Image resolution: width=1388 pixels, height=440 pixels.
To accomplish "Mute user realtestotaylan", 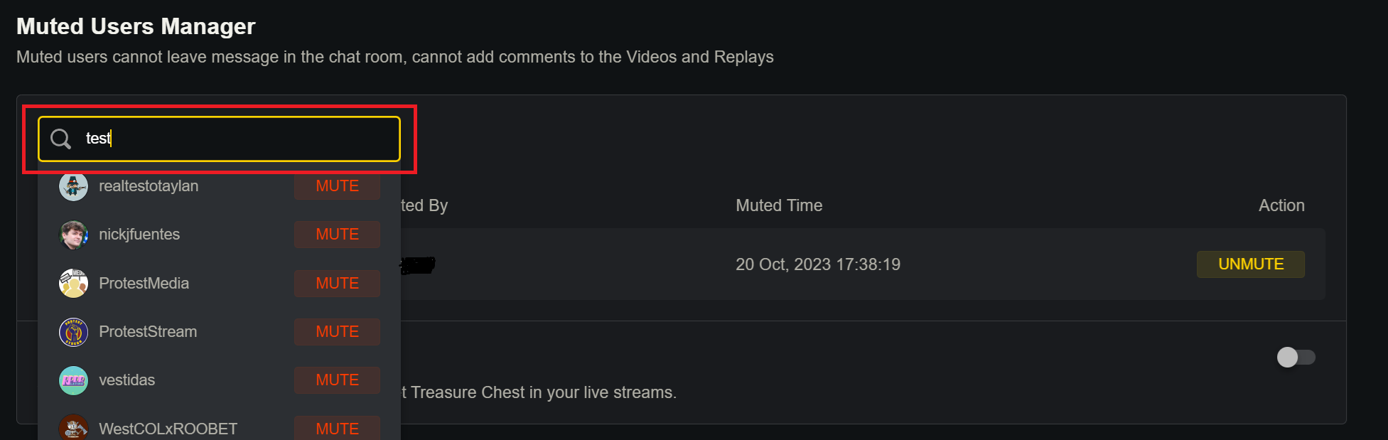I will (x=337, y=186).
